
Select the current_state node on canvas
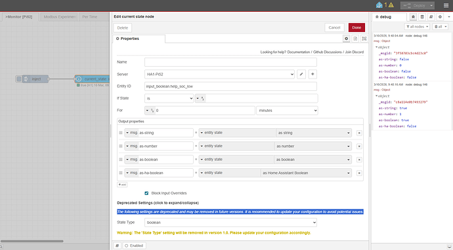92,79
